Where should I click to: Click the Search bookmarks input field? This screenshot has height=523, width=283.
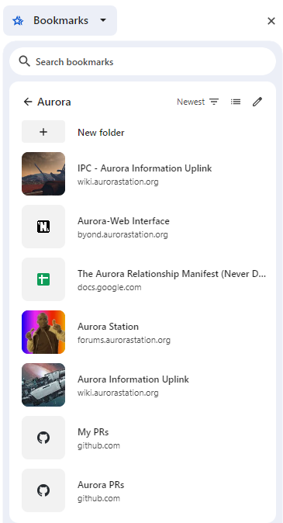[x=143, y=61]
